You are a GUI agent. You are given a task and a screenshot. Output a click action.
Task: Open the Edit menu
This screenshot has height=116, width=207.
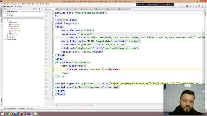(5, 4)
